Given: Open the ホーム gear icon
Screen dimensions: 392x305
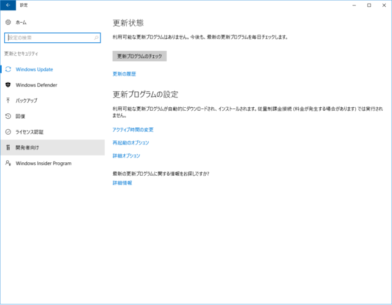Looking at the screenshot, I should (8, 22).
